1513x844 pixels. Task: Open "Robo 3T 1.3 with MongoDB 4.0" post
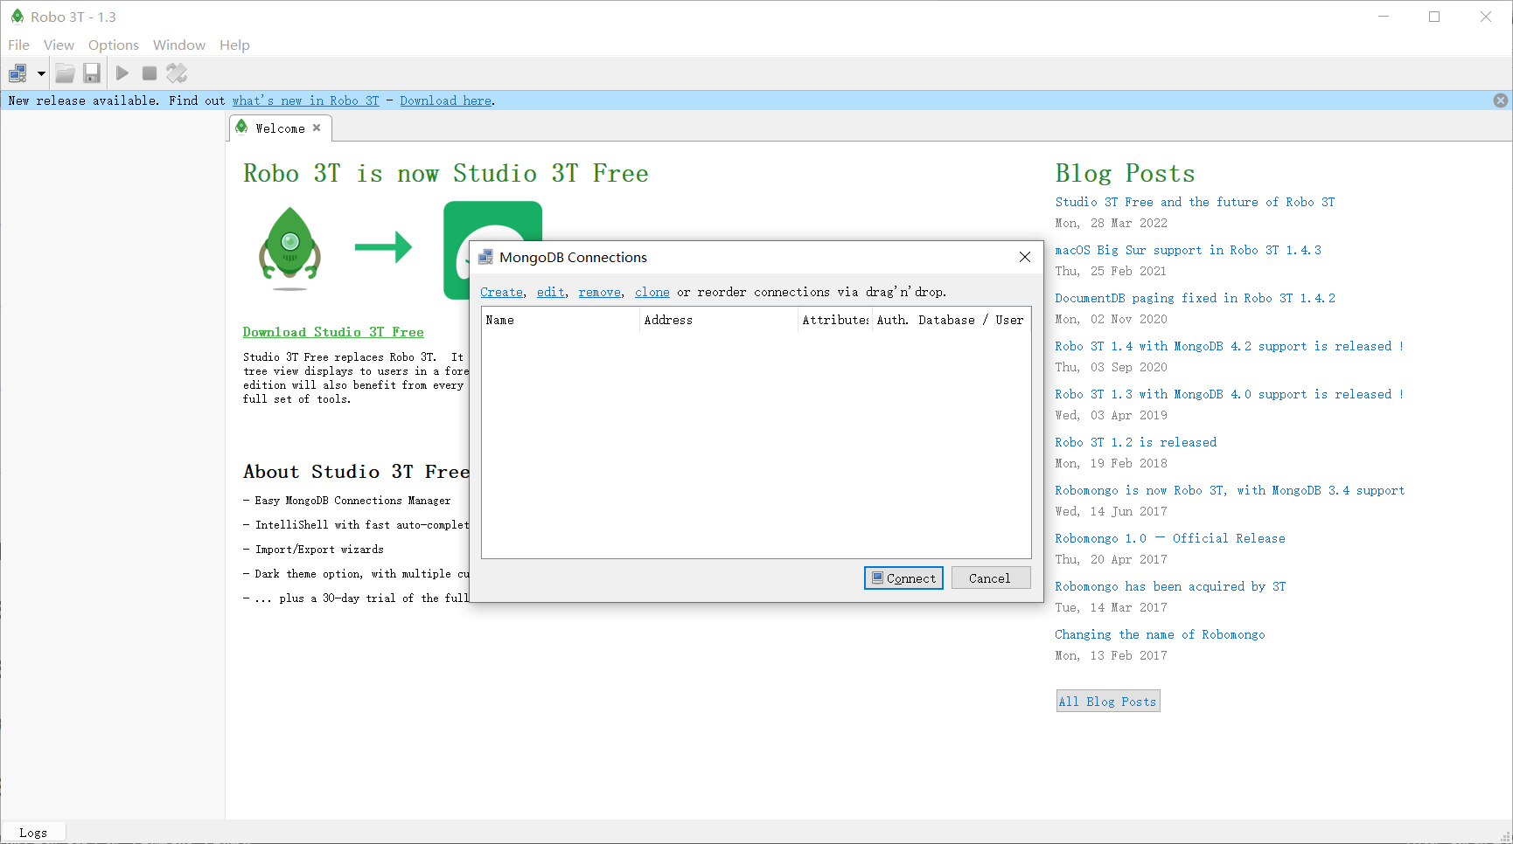(1229, 394)
